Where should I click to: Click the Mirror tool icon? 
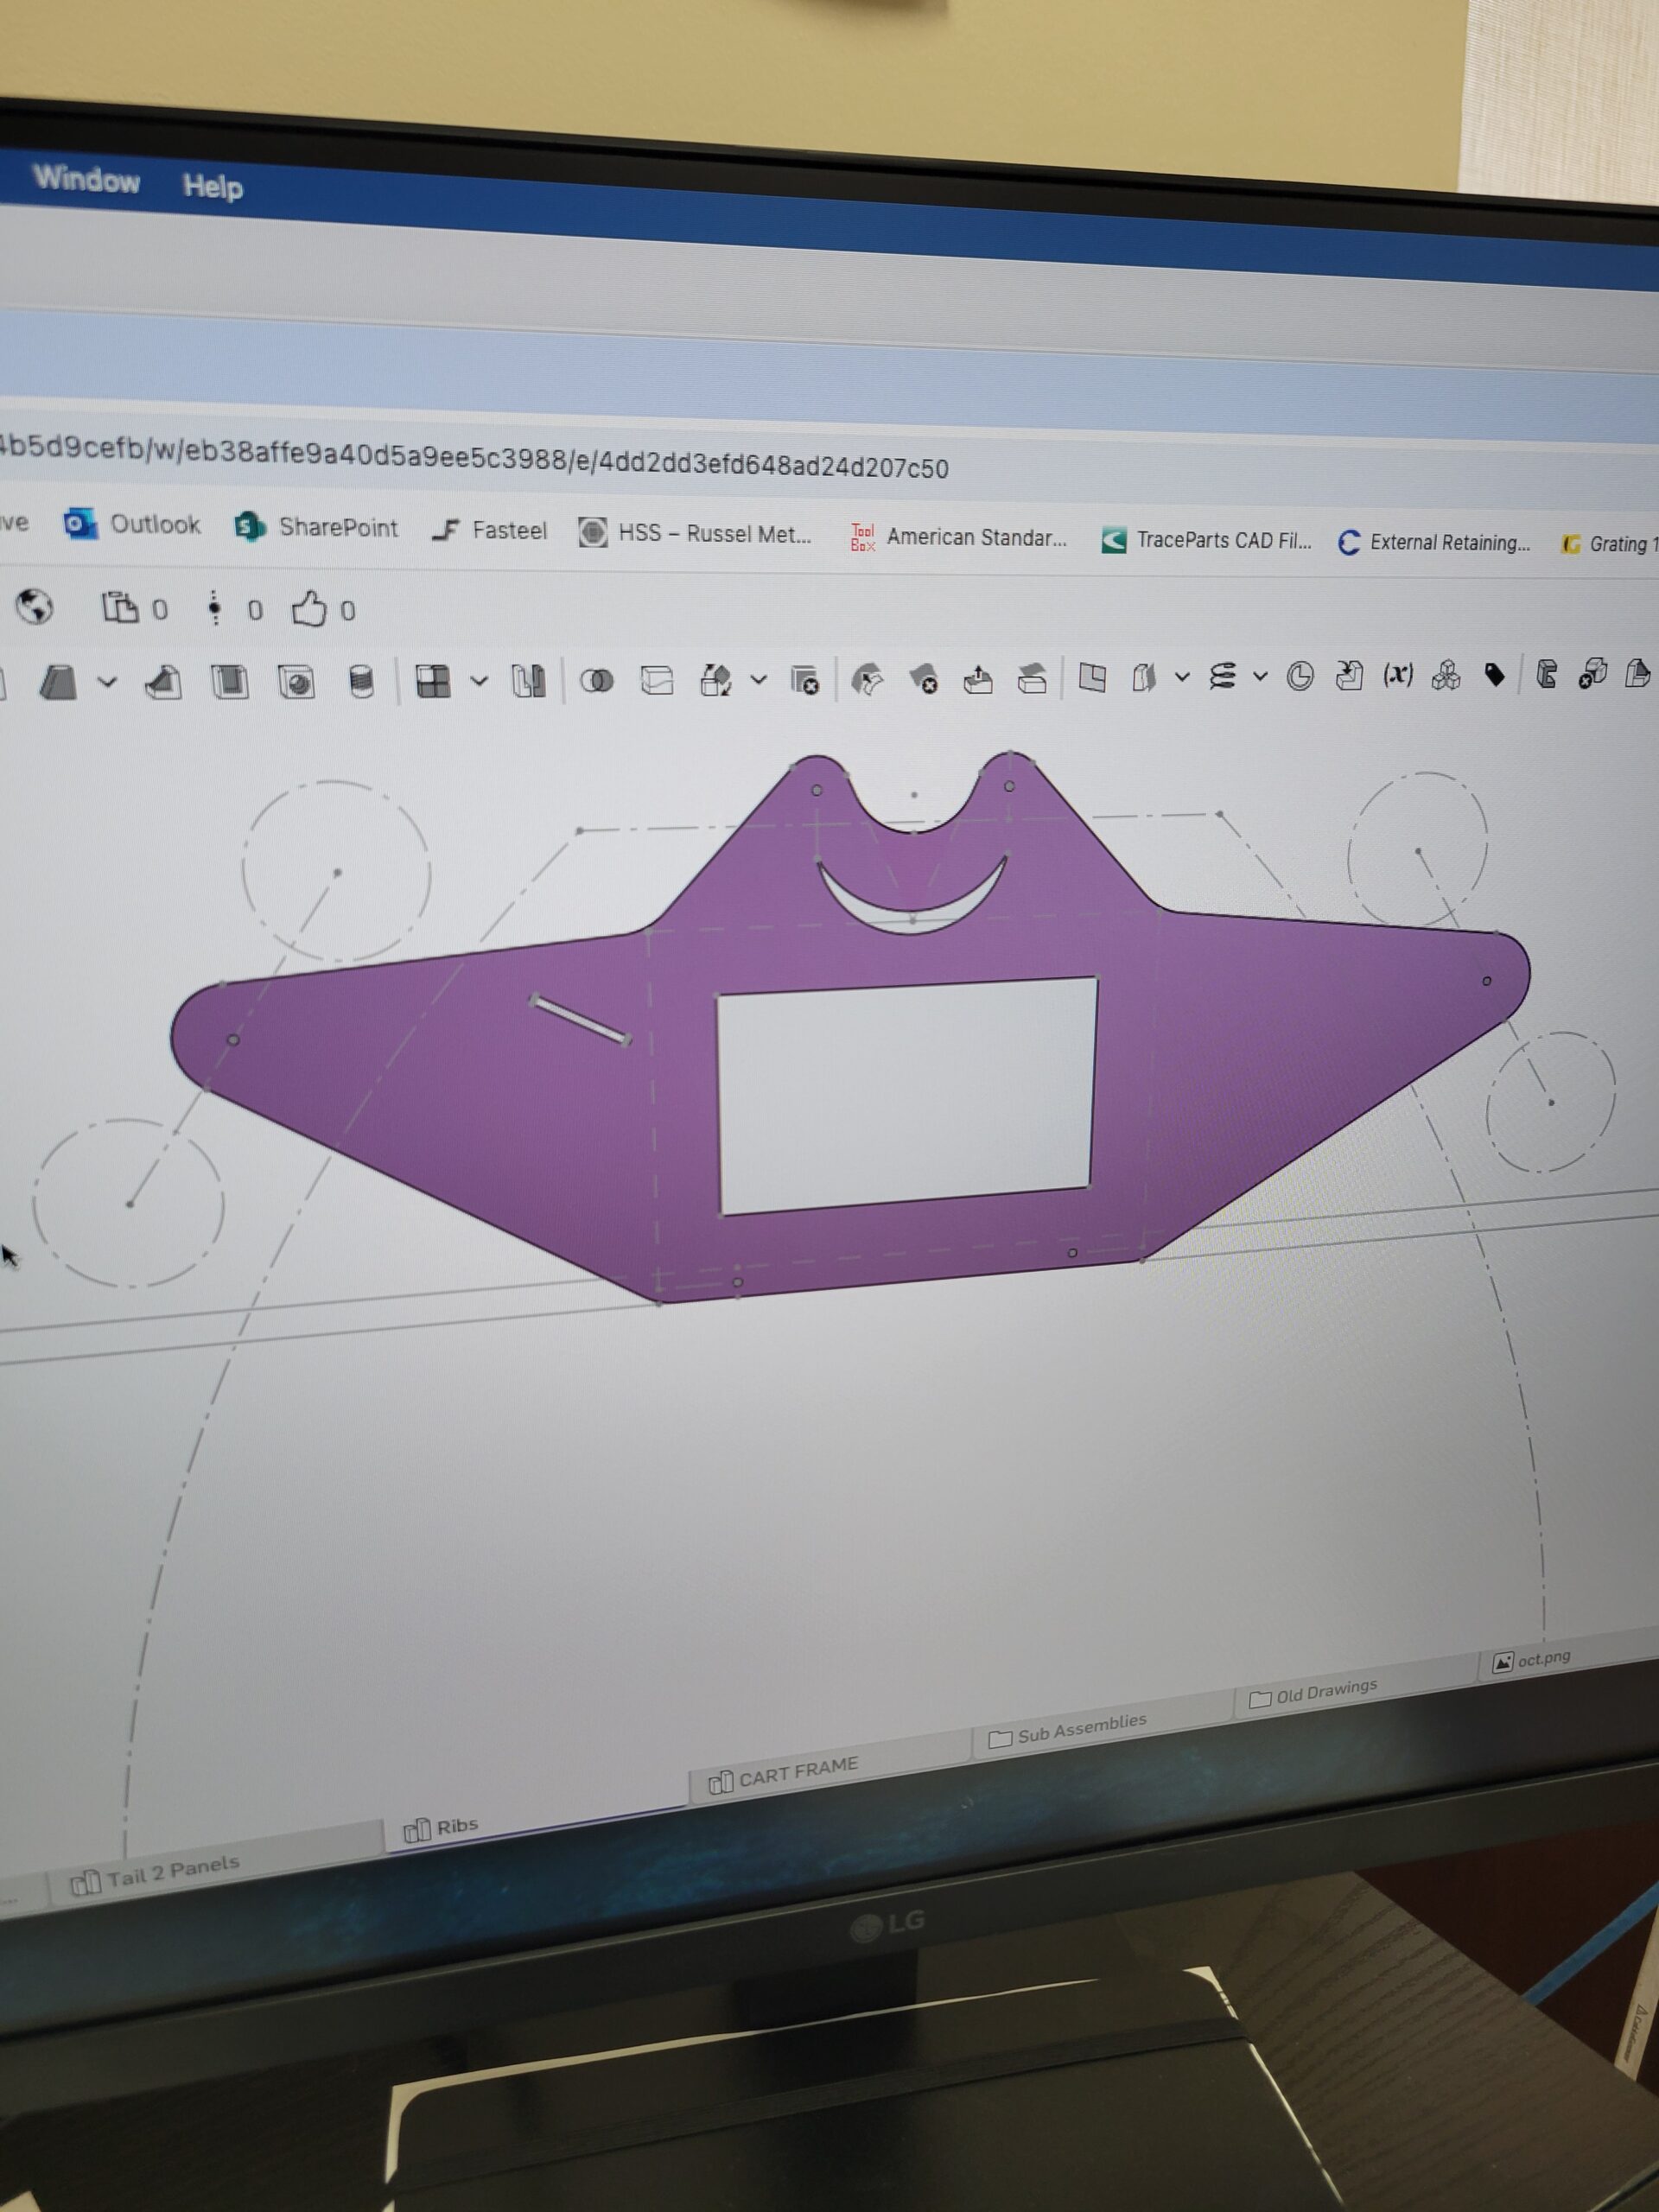tap(528, 682)
